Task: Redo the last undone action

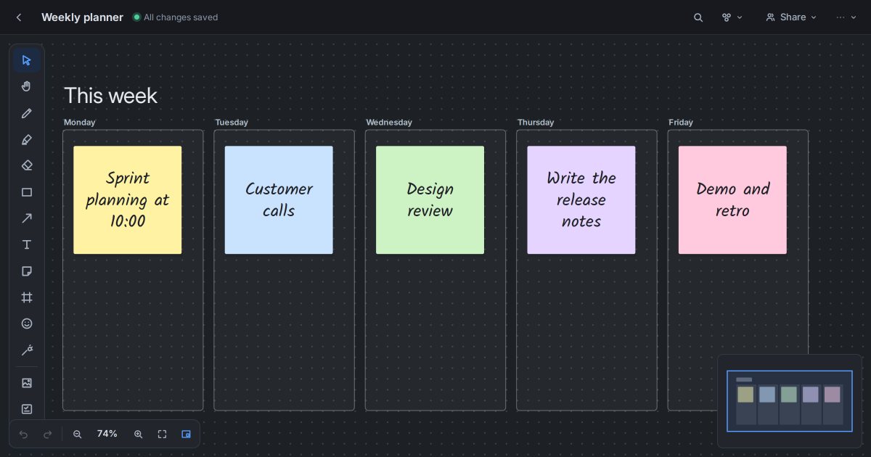Action: click(48, 434)
